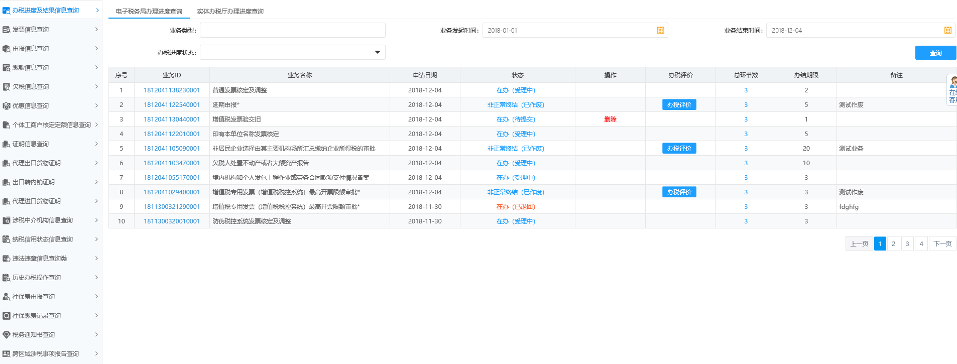This screenshot has width=957, height=364.
Task: Click the 个体工商户核定定额信息查询 icon
Action: 6,125
